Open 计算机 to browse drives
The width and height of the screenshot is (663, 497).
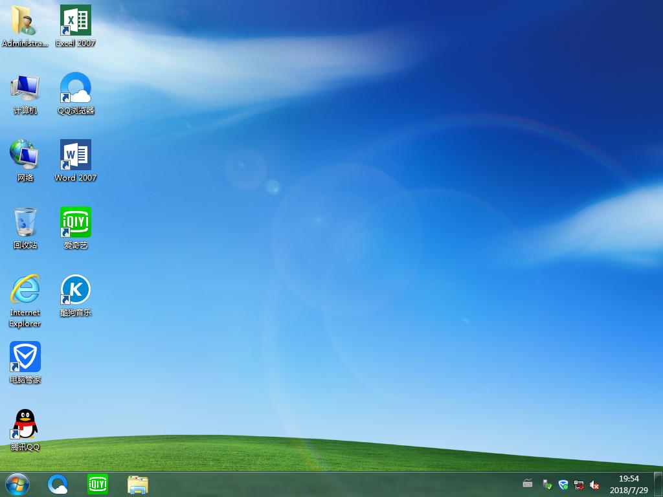pyautogui.click(x=25, y=89)
